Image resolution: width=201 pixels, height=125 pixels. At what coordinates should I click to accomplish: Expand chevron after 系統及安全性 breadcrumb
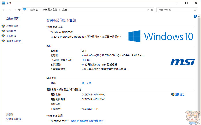point(60,10)
